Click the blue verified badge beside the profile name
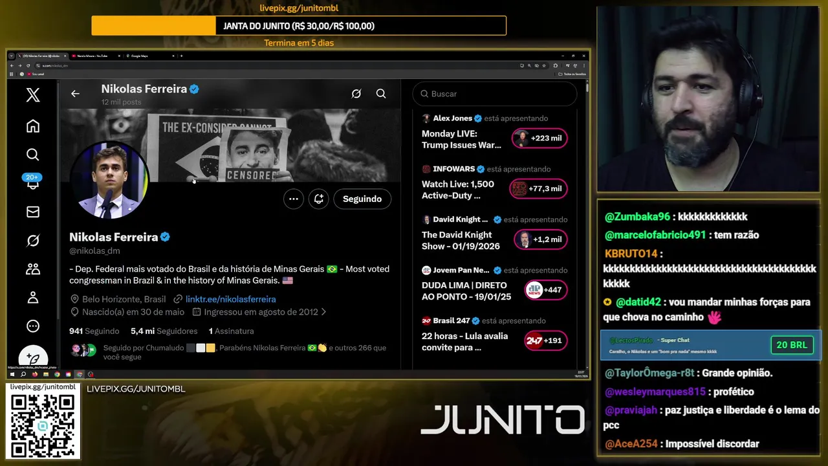The height and width of the screenshot is (466, 828). tap(166, 237)
